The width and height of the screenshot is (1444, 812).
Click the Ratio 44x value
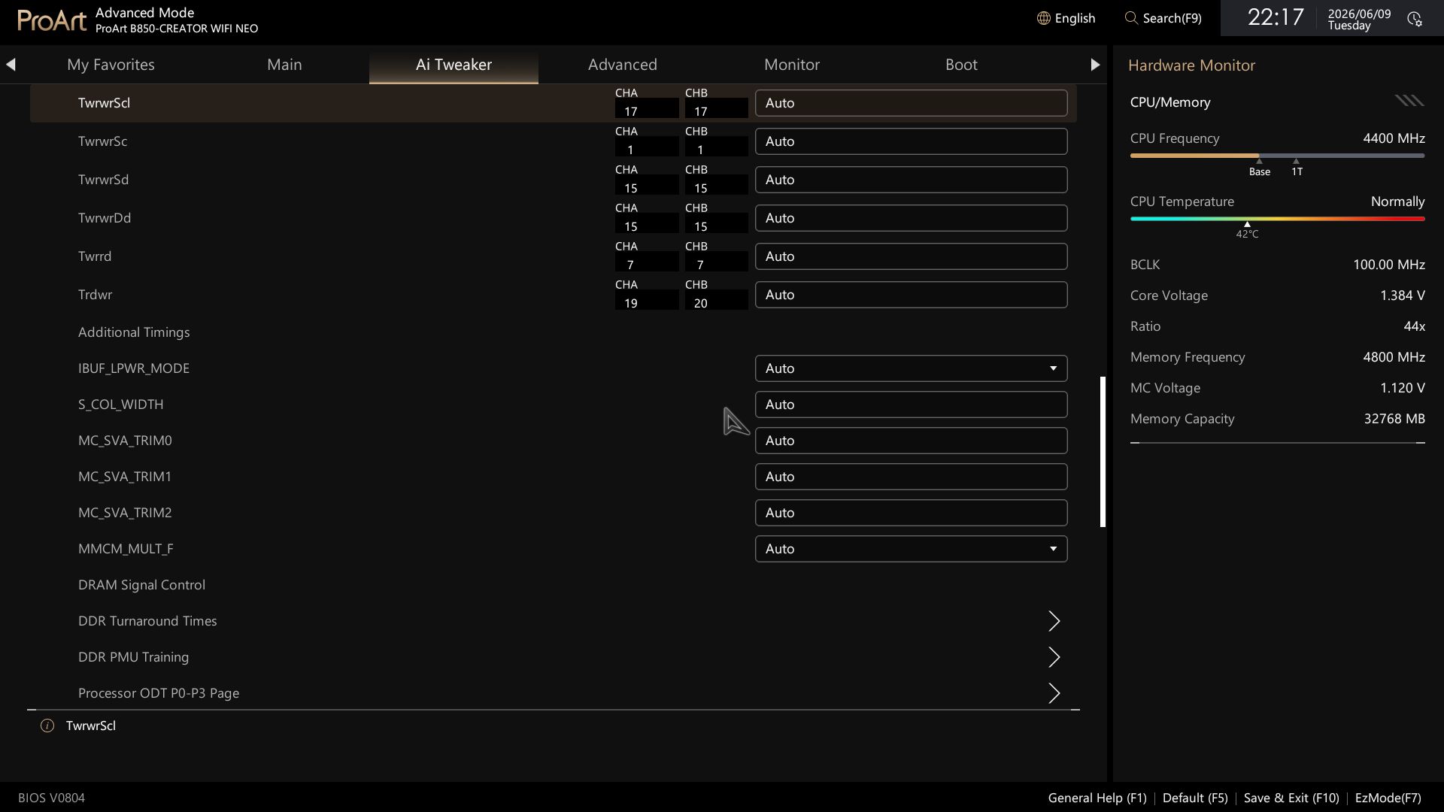[x=1414, y=326]
